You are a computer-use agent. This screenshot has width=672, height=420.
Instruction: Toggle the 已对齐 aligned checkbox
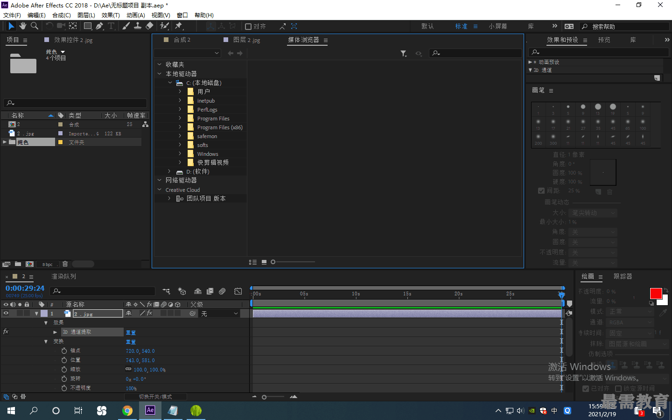click(586, 388)
